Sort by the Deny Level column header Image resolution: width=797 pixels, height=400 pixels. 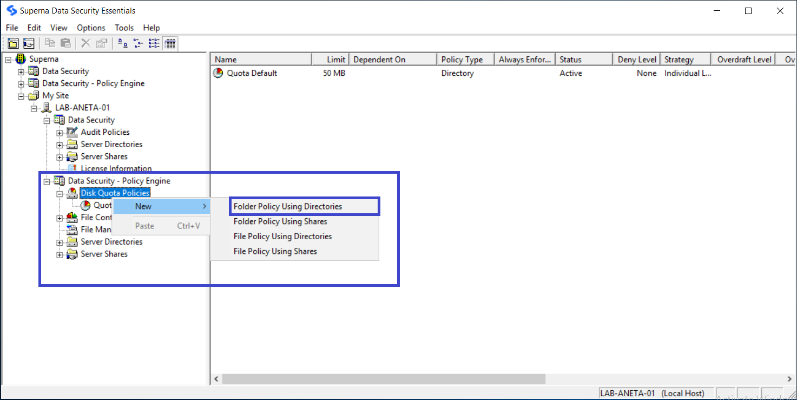pos(636,60)
